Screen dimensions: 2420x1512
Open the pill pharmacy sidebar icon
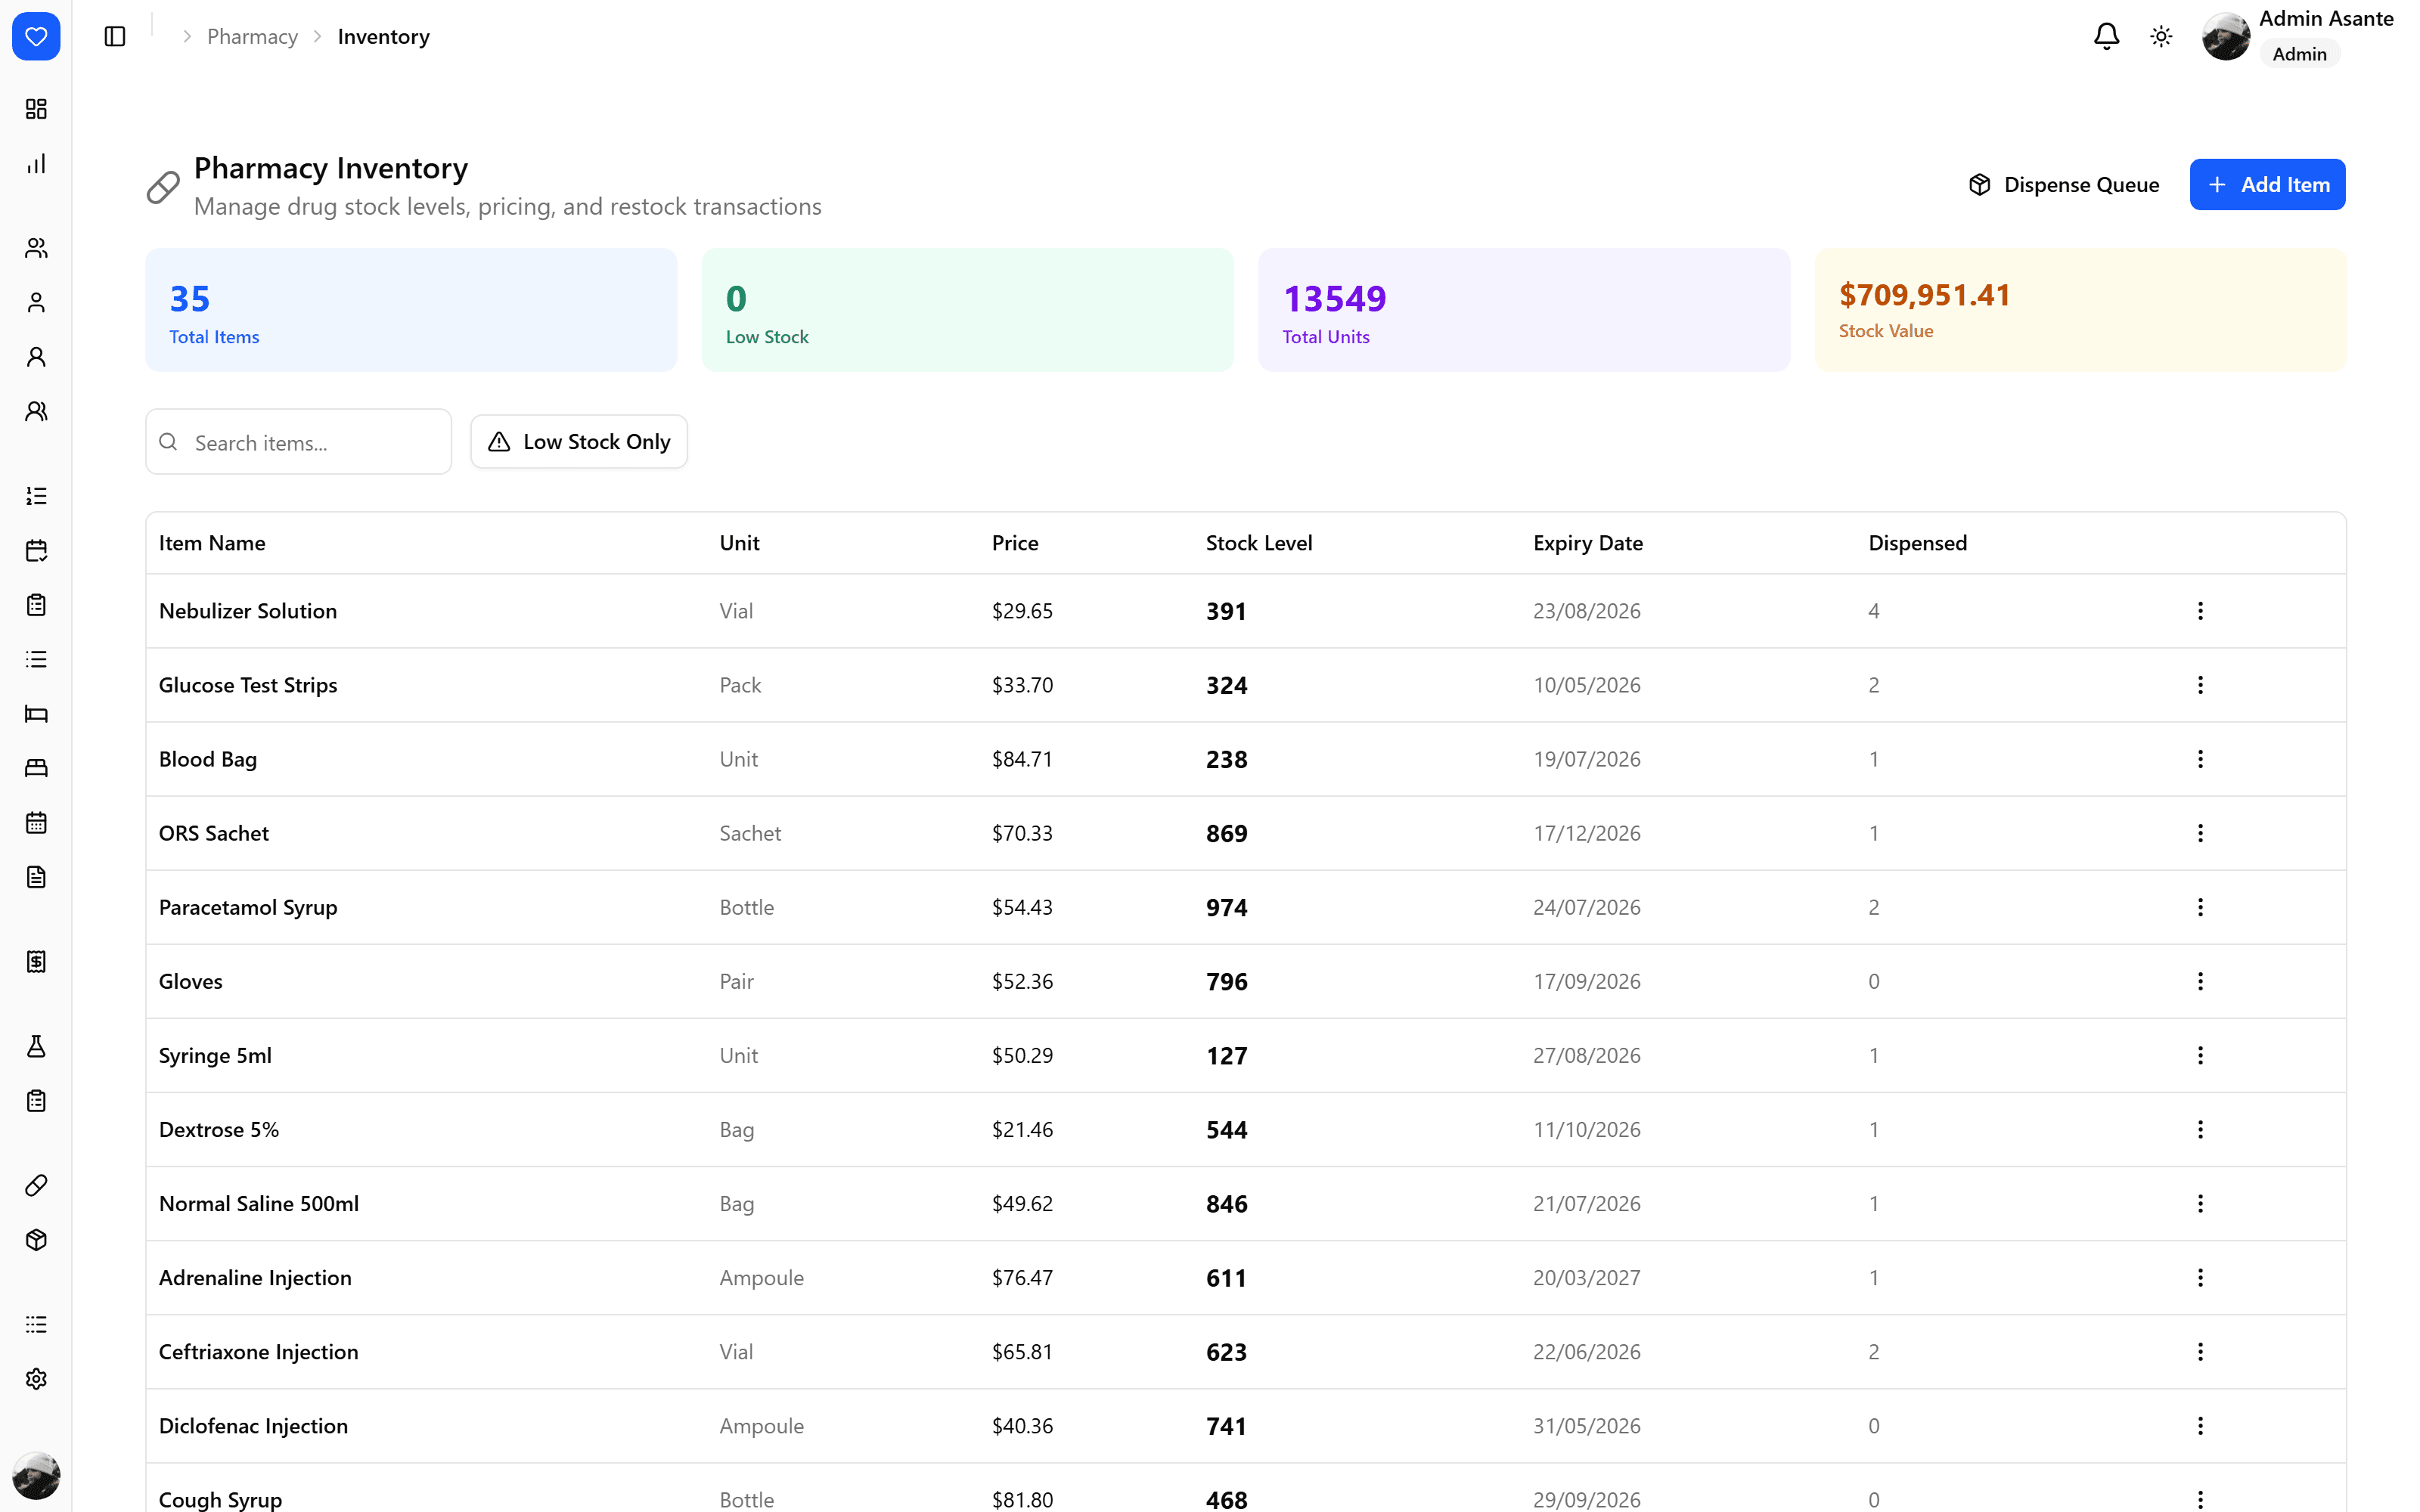(36, 1186)
